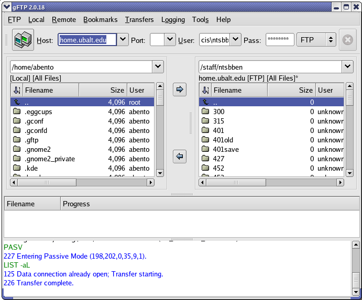
Task: Open the Port dropdown
Action: point(170,40)
